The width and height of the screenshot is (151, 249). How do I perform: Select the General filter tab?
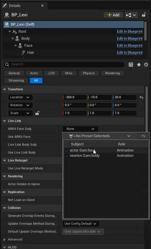(14, 73)
